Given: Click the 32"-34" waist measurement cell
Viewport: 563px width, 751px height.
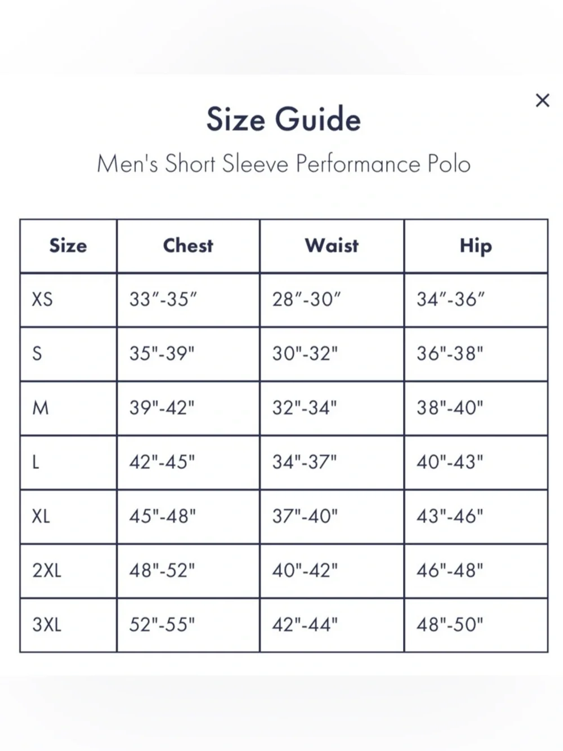Looking at the screenshot, I should pos(332,408).
